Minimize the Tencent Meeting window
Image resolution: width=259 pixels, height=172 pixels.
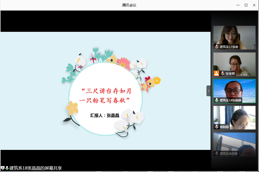point(238,5)
